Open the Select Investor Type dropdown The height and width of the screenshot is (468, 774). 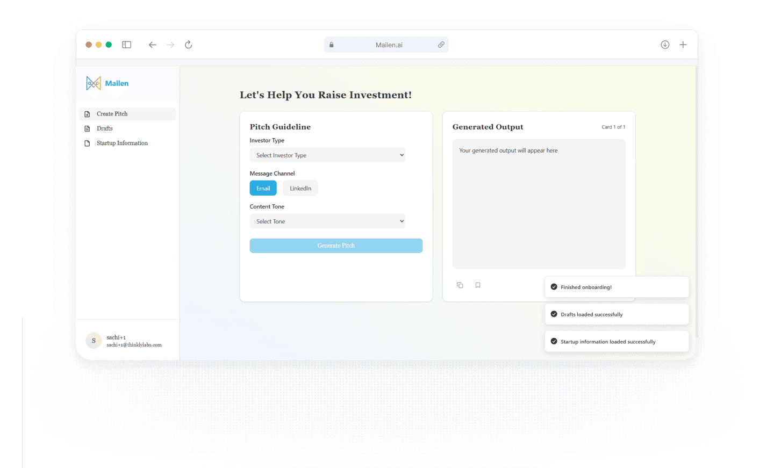coord(327,155)
